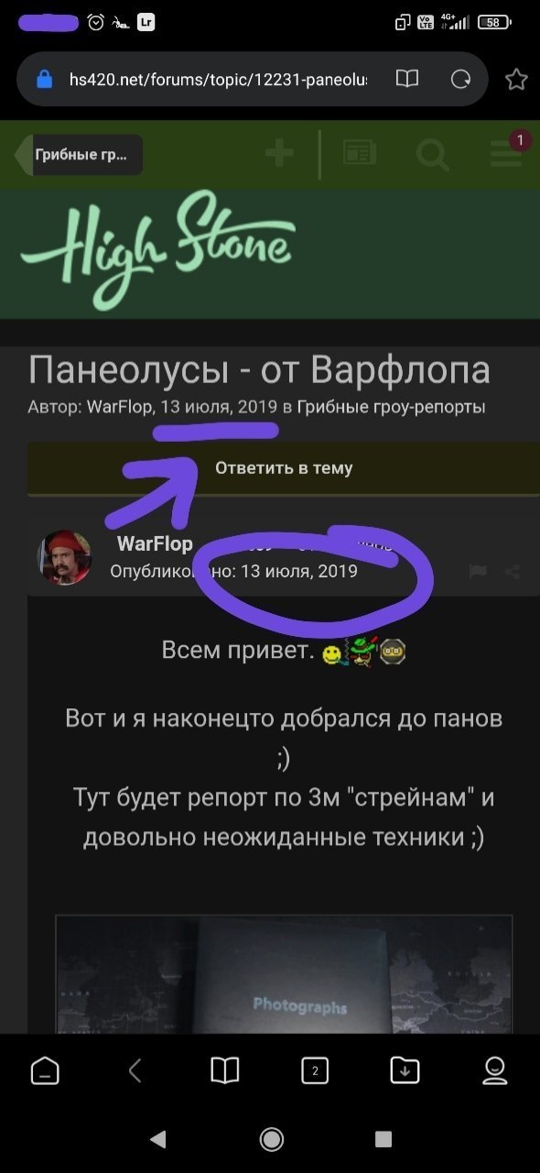Open browser home icon in bottom bar
540x1173 pixels.
tap(44, 1070)
